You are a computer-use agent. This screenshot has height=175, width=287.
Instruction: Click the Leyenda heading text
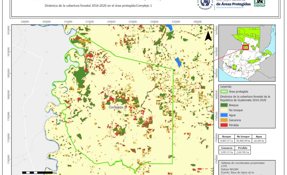226,86
